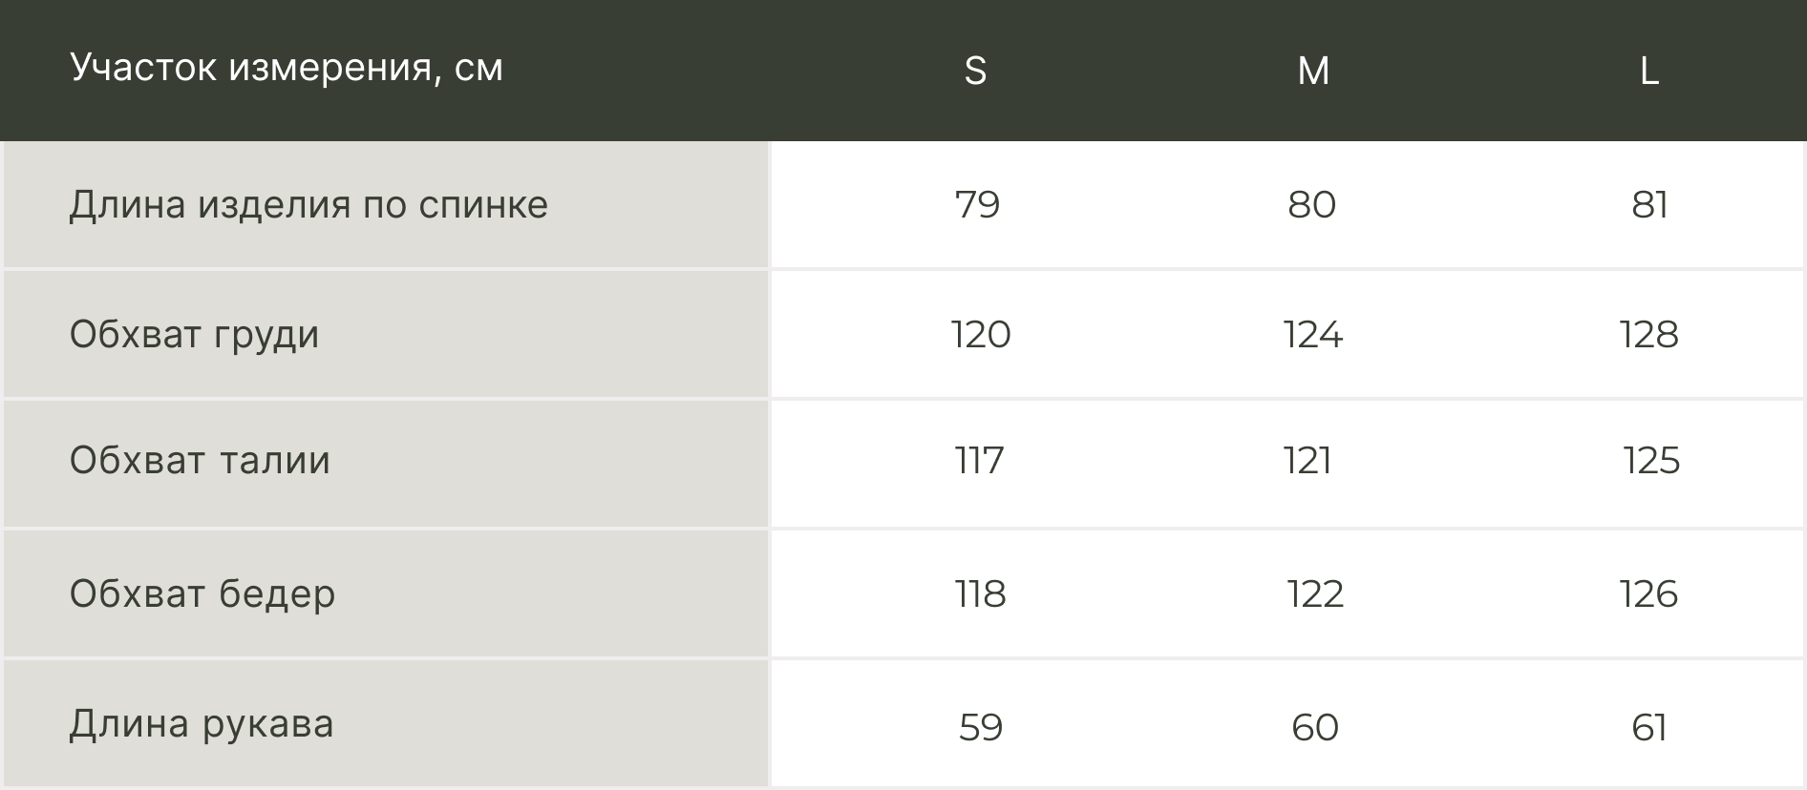Select the 'Обхват груди' row label

tap(194, 335)
